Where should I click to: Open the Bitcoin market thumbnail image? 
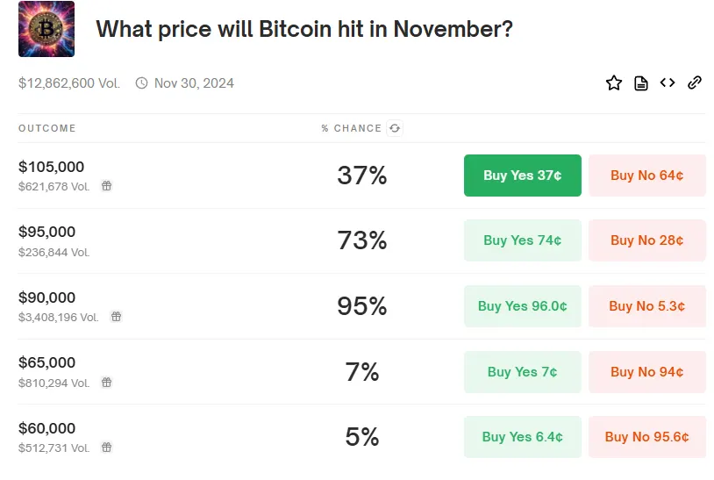46,29
